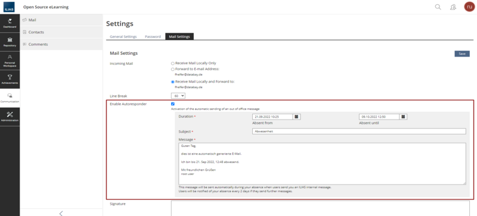Select the Mail Settings tab
477x216 pixels.
179,36
